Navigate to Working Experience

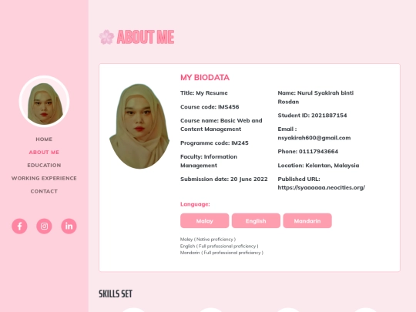point(44,178)
